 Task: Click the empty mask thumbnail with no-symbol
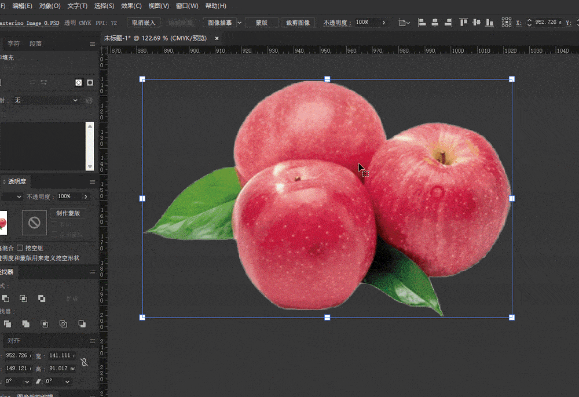(x=34, y=223)
